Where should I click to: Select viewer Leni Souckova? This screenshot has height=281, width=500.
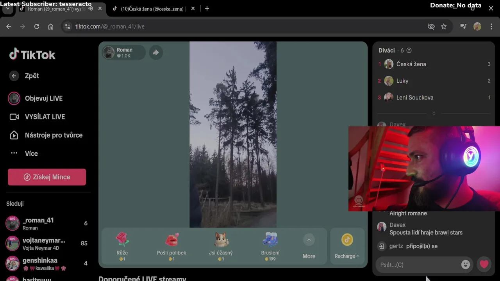click(434, 98)
